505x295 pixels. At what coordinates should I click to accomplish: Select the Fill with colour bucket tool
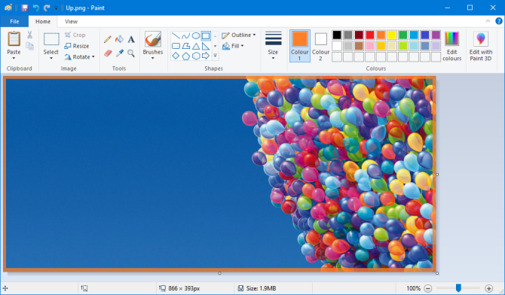click(120, 39)
